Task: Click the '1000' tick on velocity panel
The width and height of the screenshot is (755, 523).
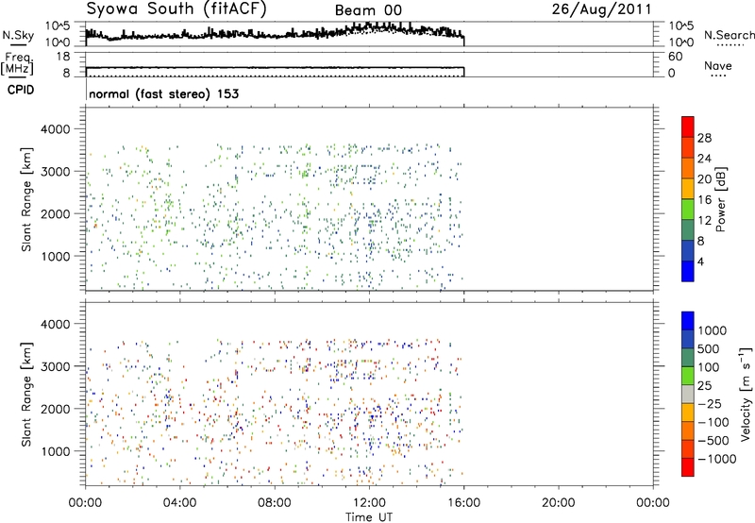Action: [55, 451]
